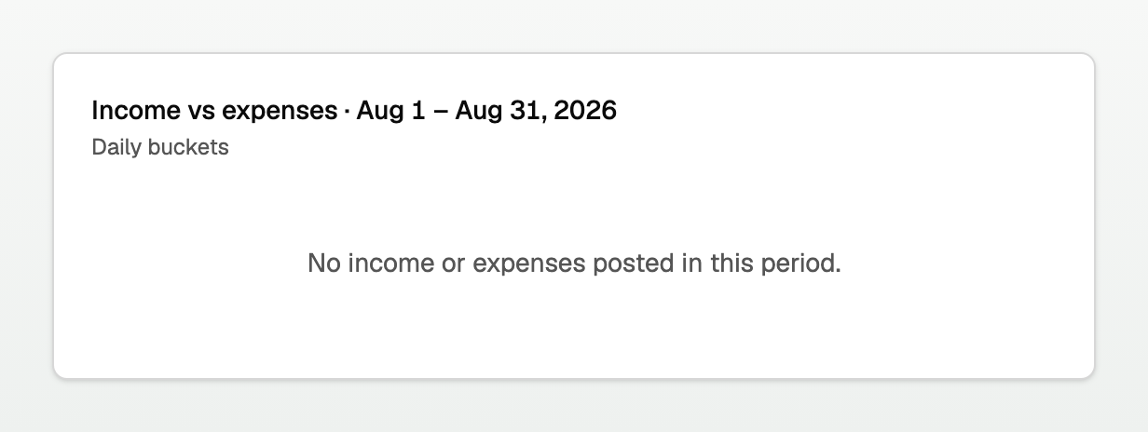This screenshot has height=432, width=1148.
Task: Click 'in this period.' in the empty message
Action: point(761,263)
